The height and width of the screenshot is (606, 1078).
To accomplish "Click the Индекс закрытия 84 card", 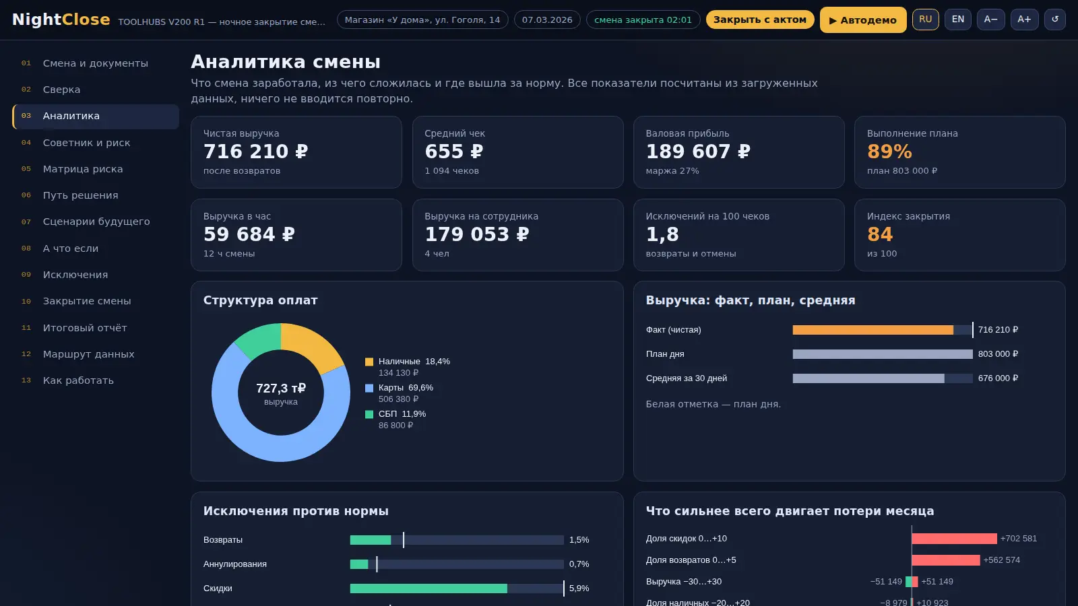I will 959,235.
